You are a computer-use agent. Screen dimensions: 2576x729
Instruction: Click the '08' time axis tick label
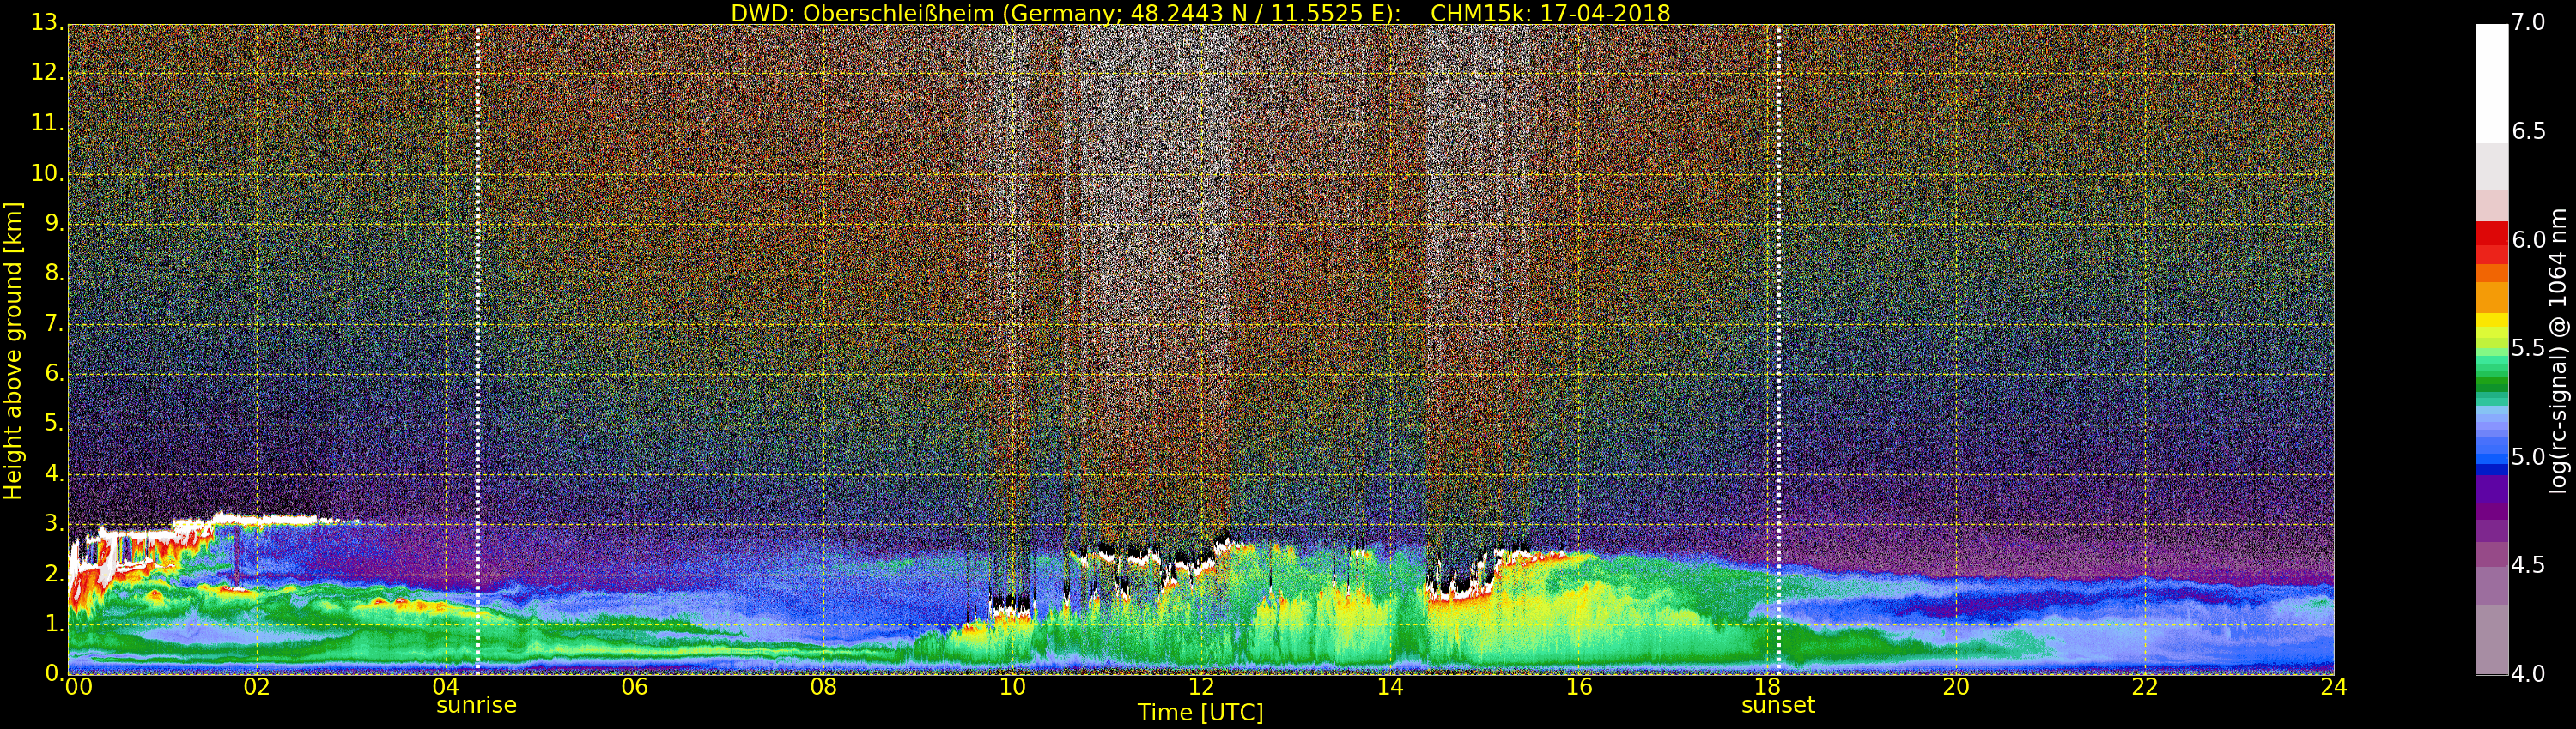pyautogui.click(x=824, y=686)
